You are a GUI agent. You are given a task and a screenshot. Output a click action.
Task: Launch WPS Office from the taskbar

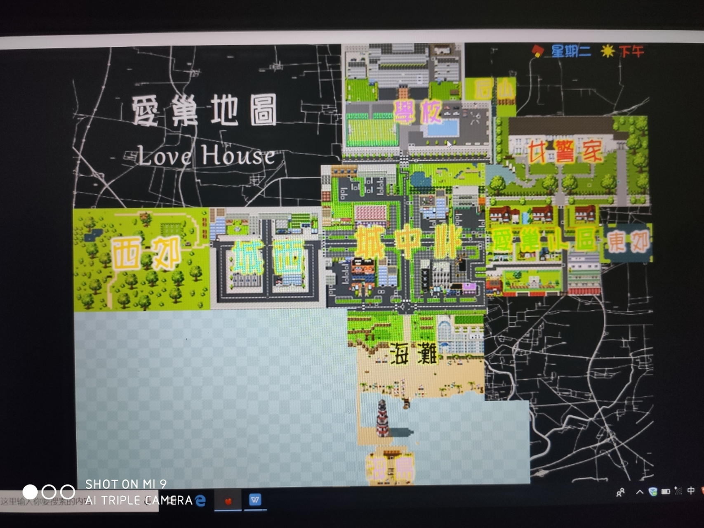pos(256,500)
